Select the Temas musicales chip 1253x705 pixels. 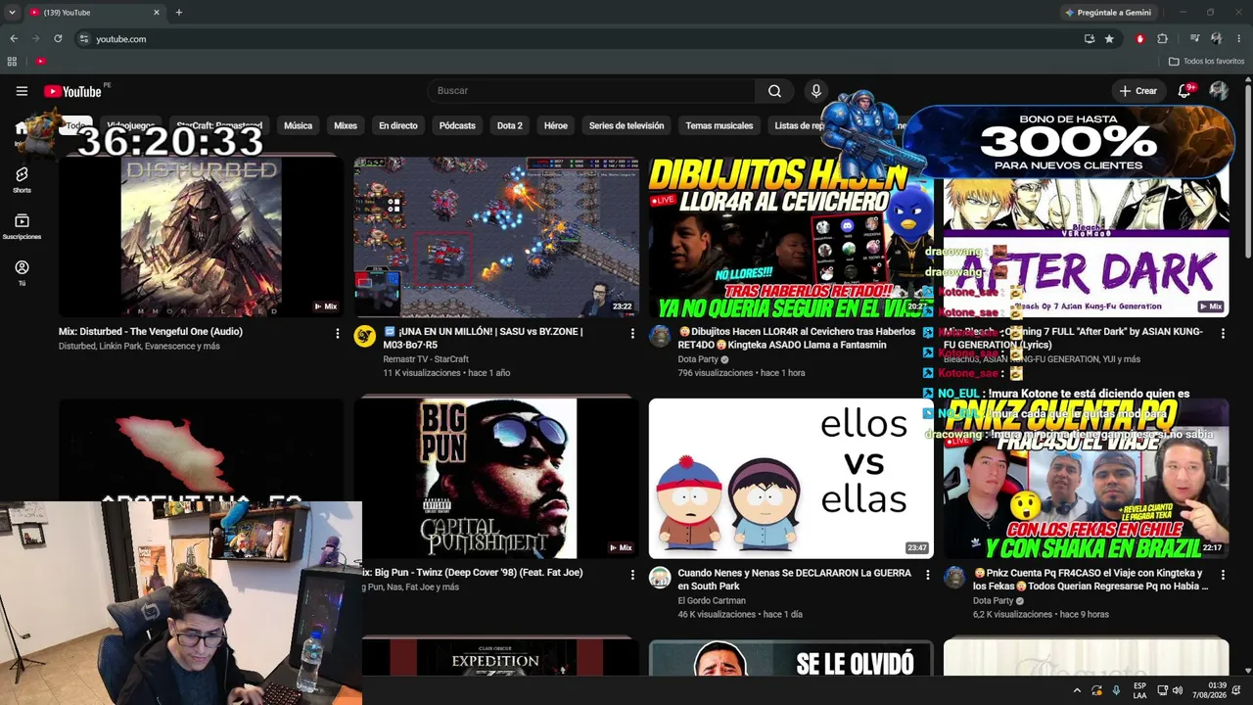click(719, 125)
